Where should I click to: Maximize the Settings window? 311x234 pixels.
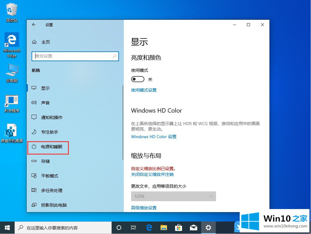[248, 25]
